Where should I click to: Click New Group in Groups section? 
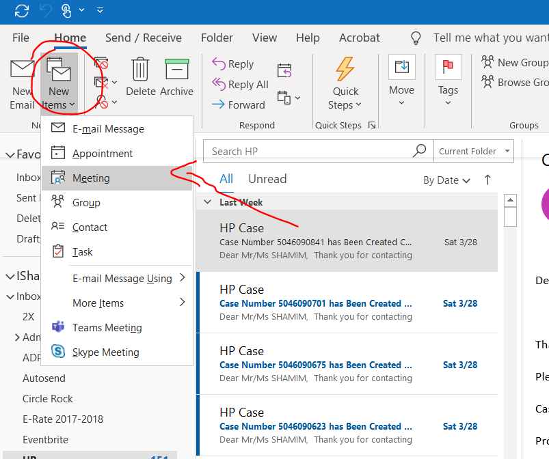pos(515,63)
